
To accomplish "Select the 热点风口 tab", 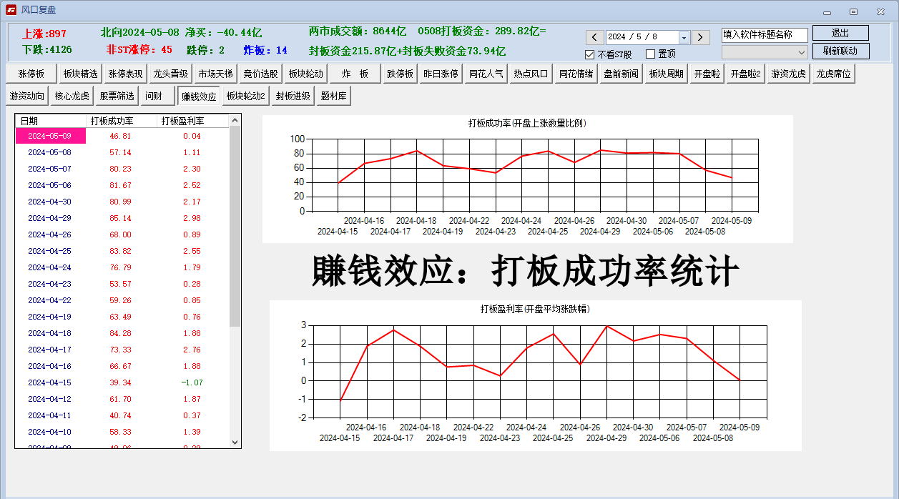I will pyautogui.click(x=531, y=74).
